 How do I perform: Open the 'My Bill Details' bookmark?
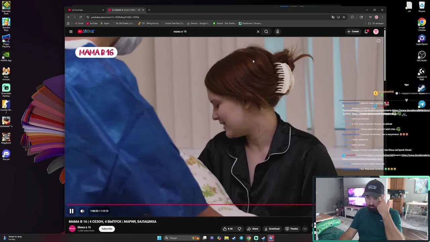(x=123, y=24)
